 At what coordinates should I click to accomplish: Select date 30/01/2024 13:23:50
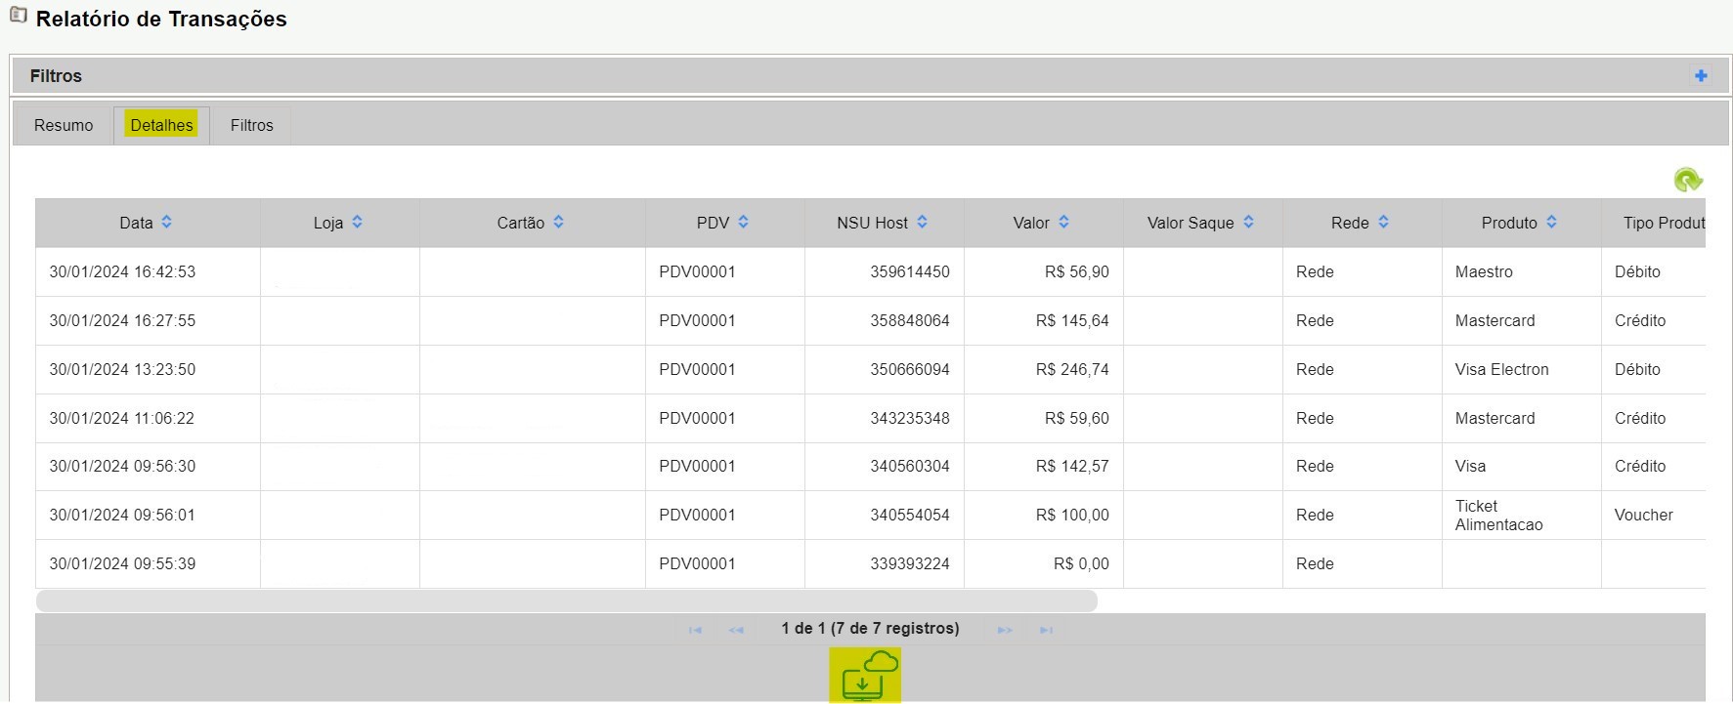[122, 369]
